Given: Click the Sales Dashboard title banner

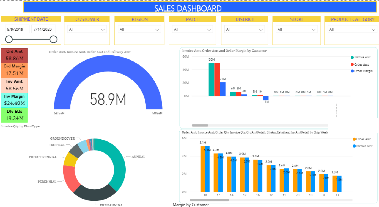Looking at the screenshot, I should coord(200,7).
